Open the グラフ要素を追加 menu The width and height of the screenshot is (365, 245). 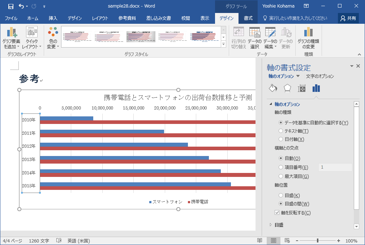point(11,38)
